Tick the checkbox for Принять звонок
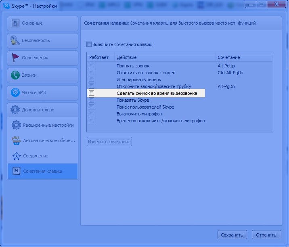This screenshot has height=247, width=289. [92, 66]
